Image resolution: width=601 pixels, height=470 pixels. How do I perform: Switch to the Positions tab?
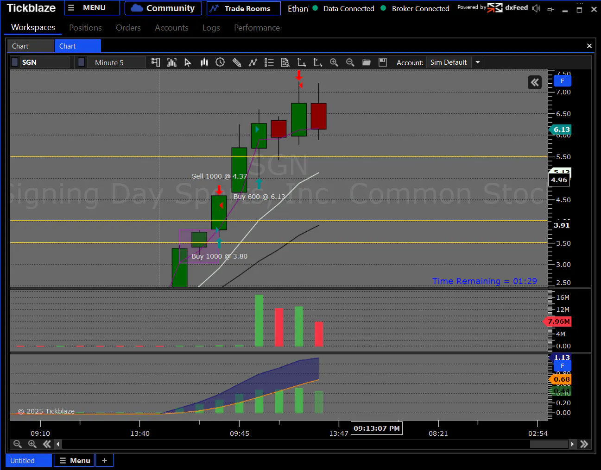click(x=85, y=28)
